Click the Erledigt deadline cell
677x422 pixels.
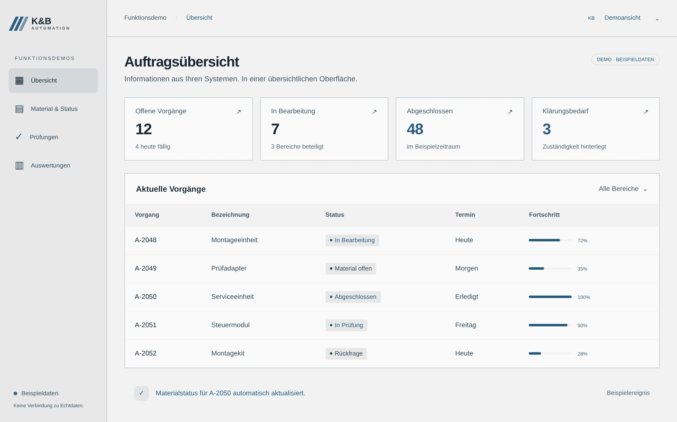(467, 297)
